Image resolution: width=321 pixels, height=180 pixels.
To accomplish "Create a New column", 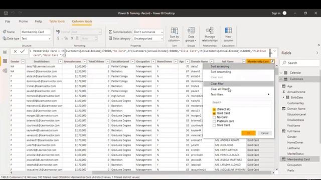I will [x=228, y=34].
